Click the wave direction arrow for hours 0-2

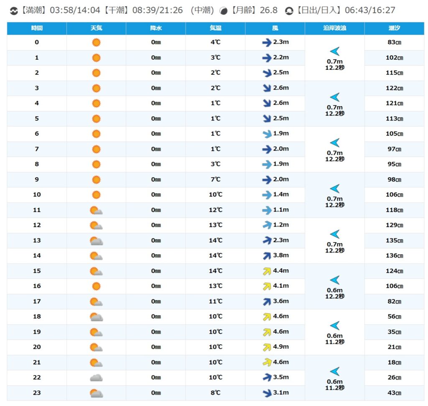pyautogui.click(x=335, y=51)
